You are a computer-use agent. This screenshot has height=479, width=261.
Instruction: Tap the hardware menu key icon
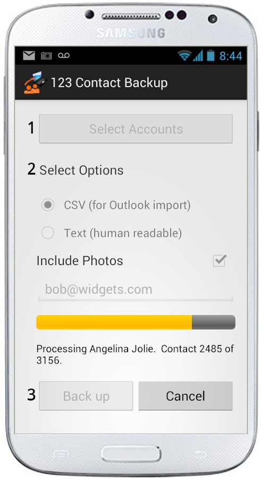(x=61, y=455)
